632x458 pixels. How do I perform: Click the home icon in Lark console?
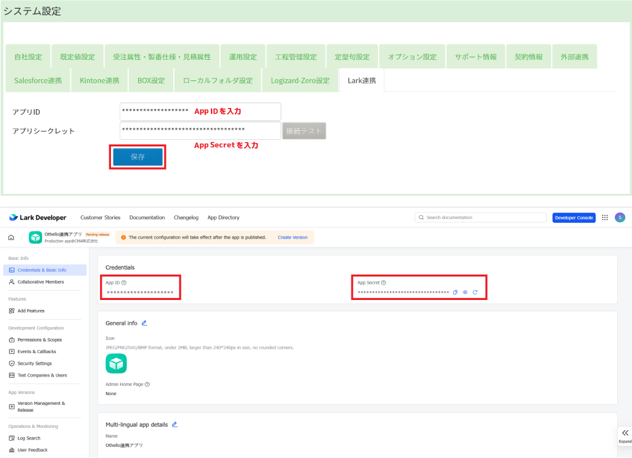click(x=11, y=237)
